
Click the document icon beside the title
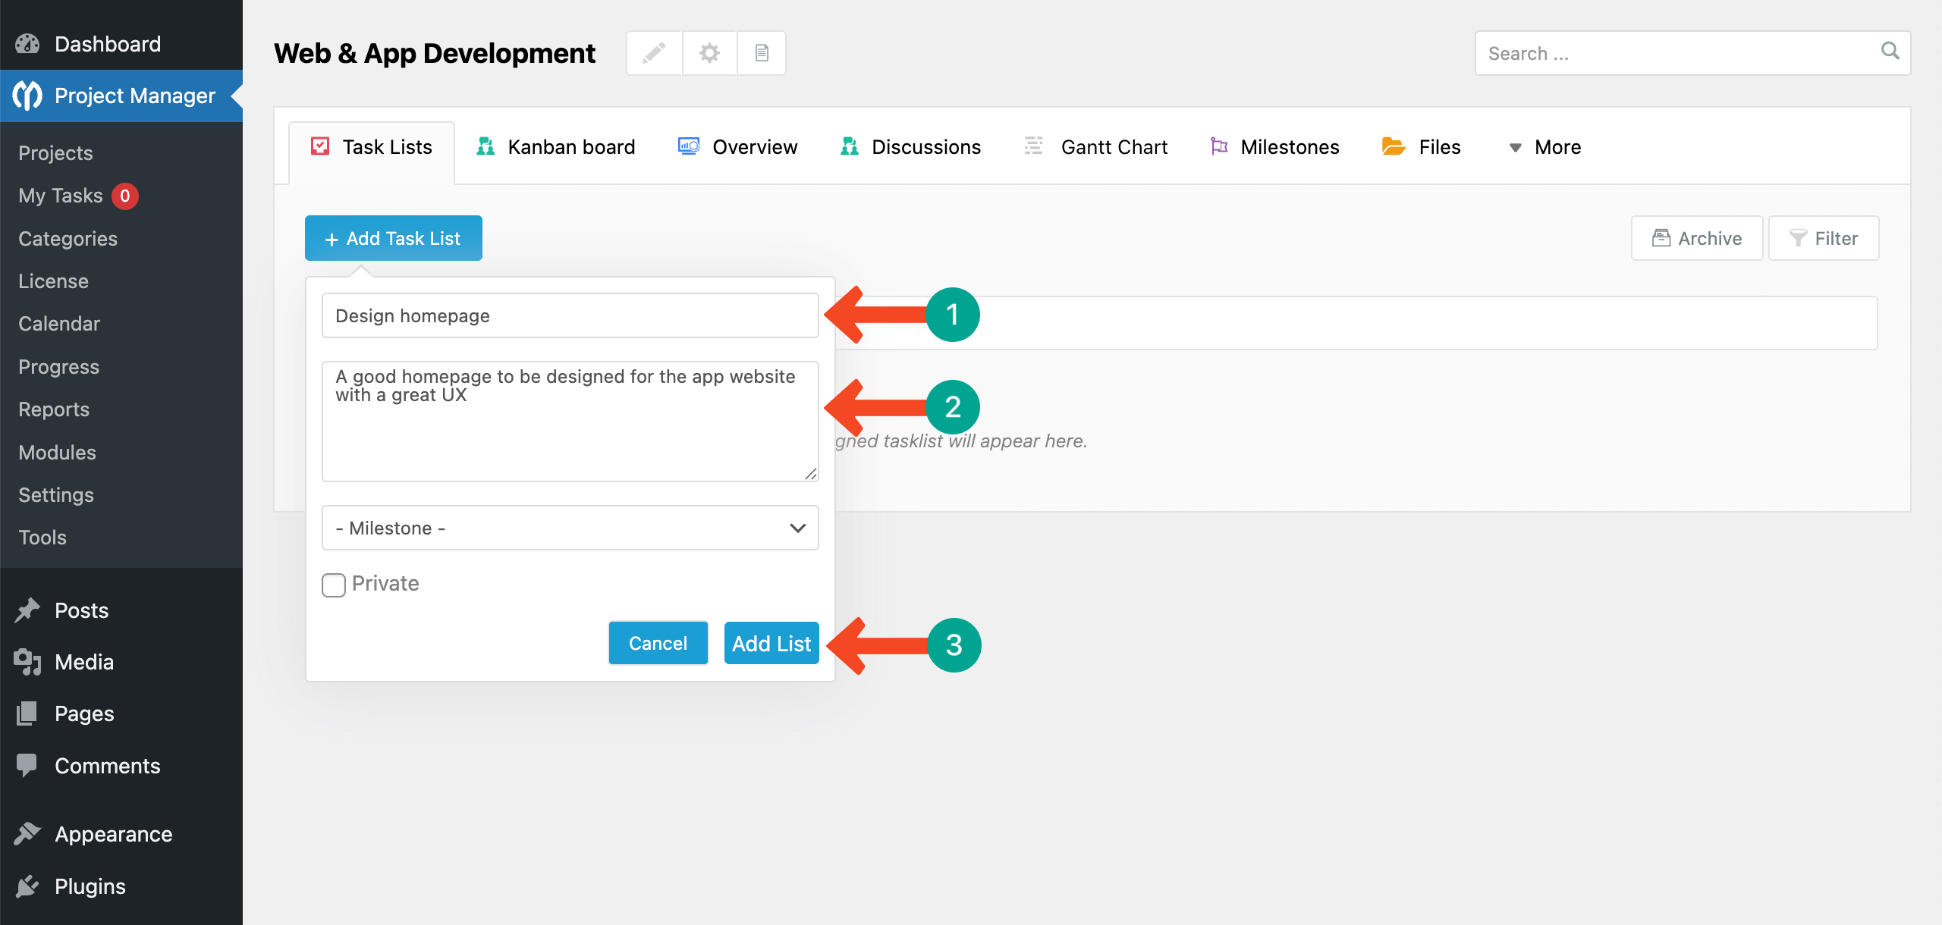click(x=762, y=53)
